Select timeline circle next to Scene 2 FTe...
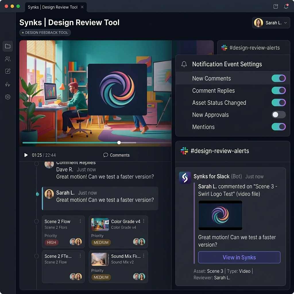The image size is (294, 294). tap(36, 256)
